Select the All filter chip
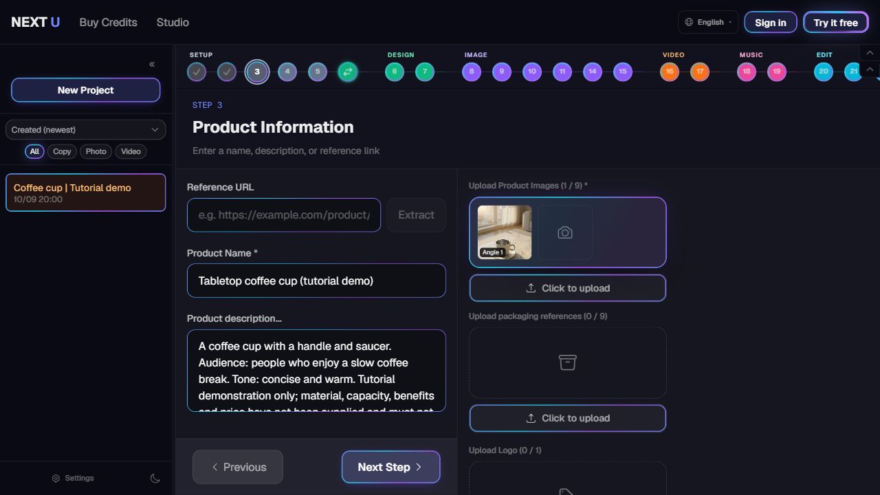Image resolution: width=880 pixels, height=495 pixels. point(34,151)
